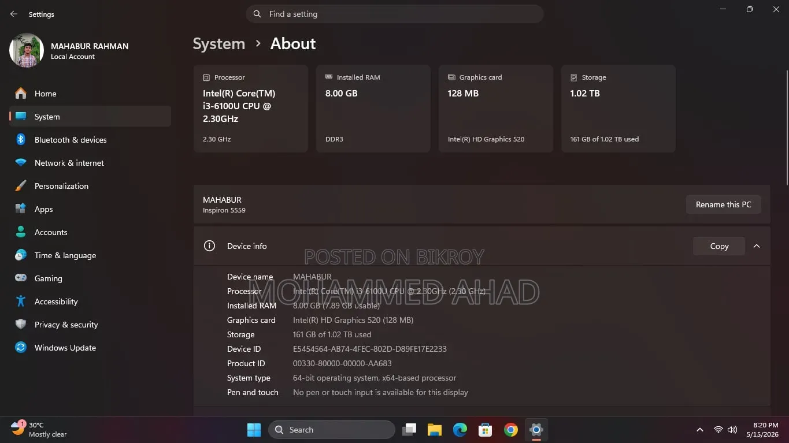Click the Storage drive icon on its card
The image size is (789, 443).
click(574, 77)
